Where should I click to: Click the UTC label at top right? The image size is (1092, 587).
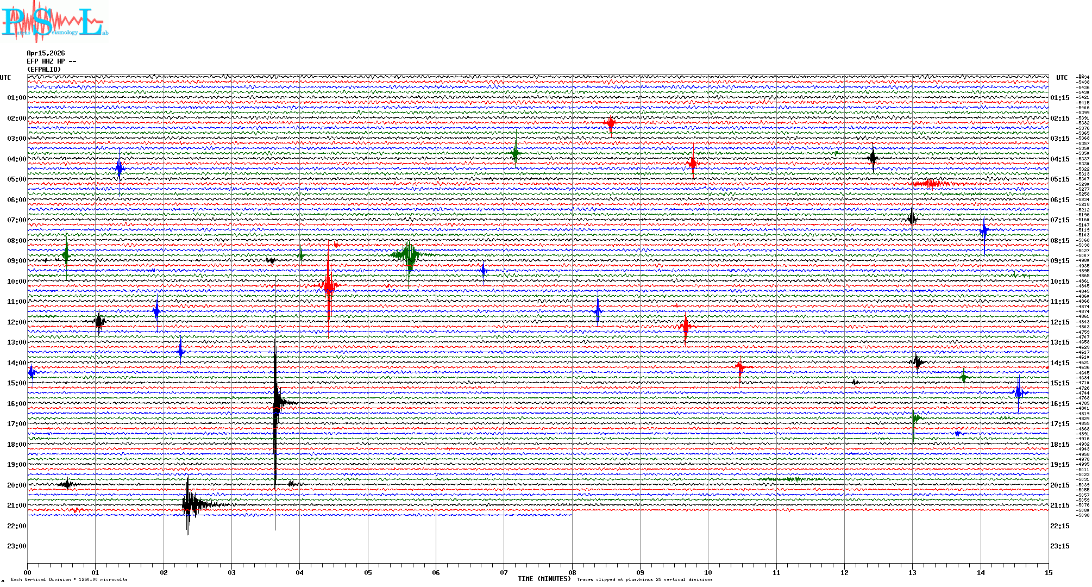1062,78
